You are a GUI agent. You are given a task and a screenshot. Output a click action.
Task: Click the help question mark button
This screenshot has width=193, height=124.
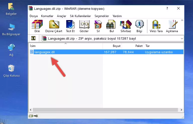tap(167, 8)
